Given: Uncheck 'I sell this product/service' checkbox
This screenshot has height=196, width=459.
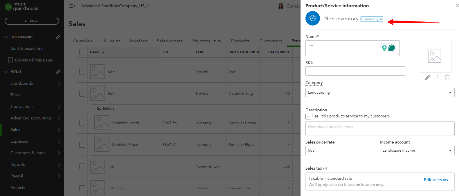Looking at the screenshot, I should 308,117.
